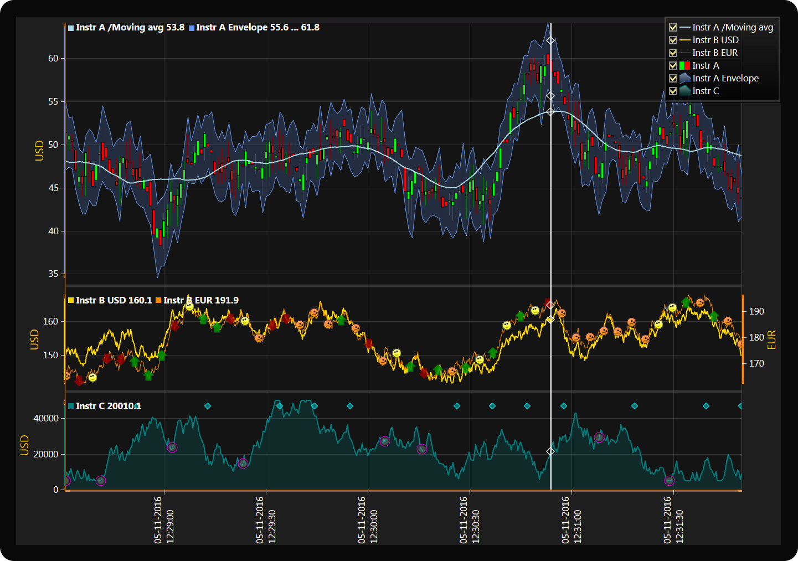Click orange swatch beside Instr B EUR 191.9
Image resolution: width=798 pixels, height=561 pixels.
[x=158, y=300]
